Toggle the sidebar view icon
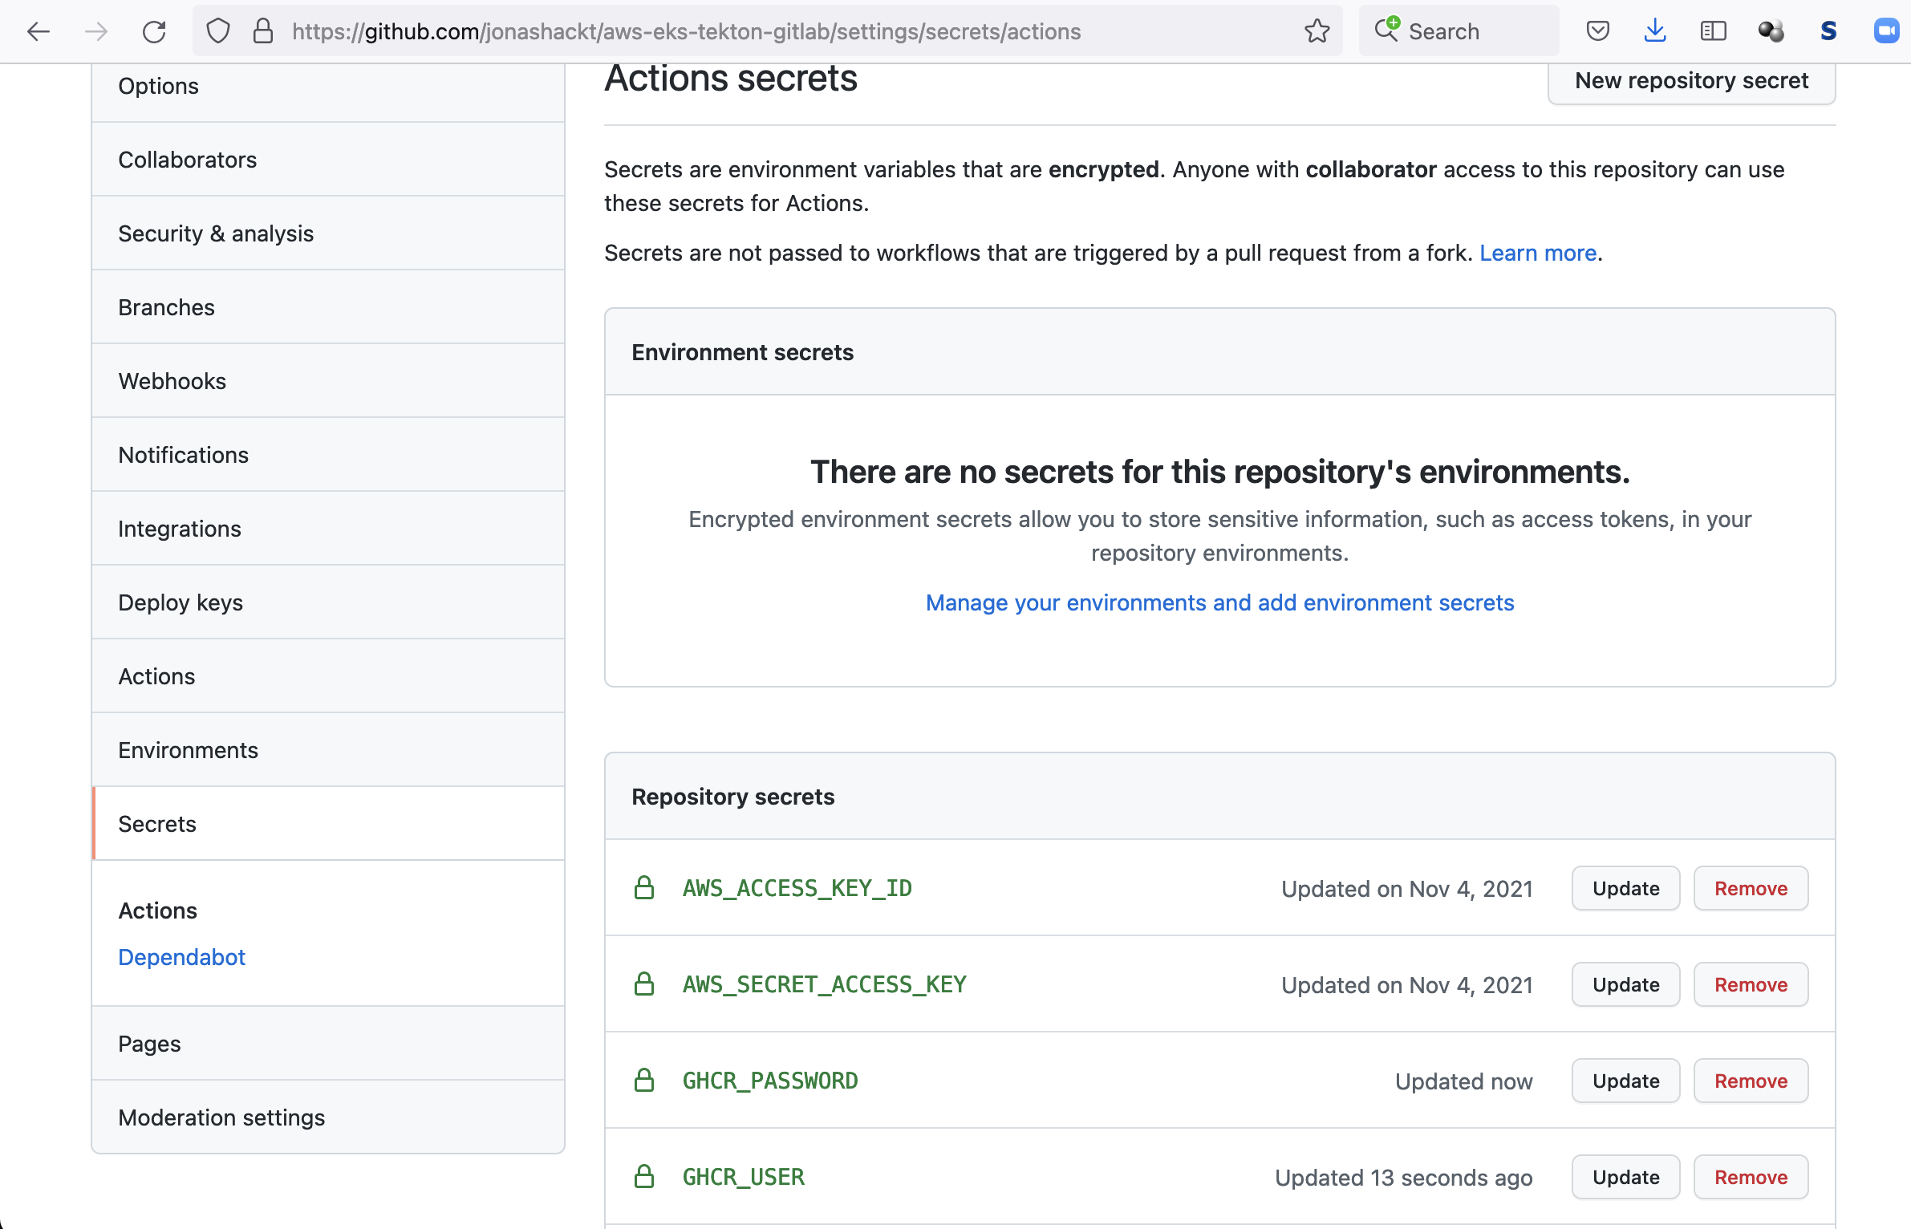Viewport: 1911px width, 1229px height. tap(1713, 31)
